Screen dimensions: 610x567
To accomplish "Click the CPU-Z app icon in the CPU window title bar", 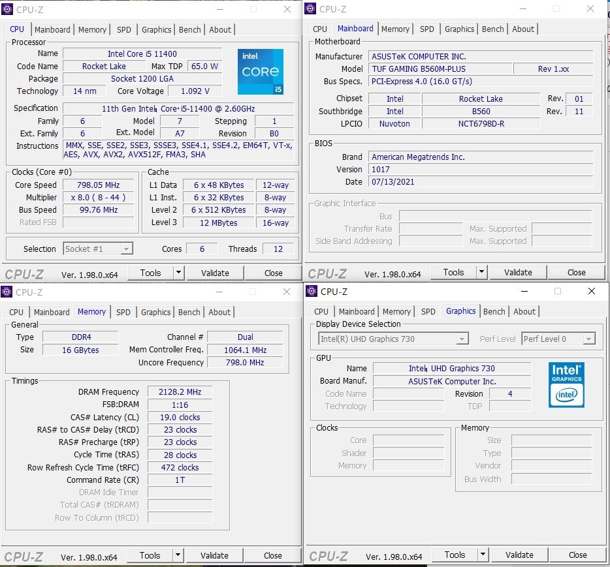I will pos(7,9).
